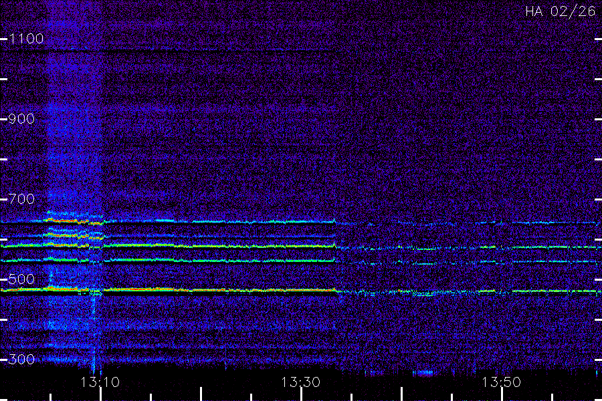The image size is (602, 401).
Task: Click the 300 frequency axis label
Action: 21,360
